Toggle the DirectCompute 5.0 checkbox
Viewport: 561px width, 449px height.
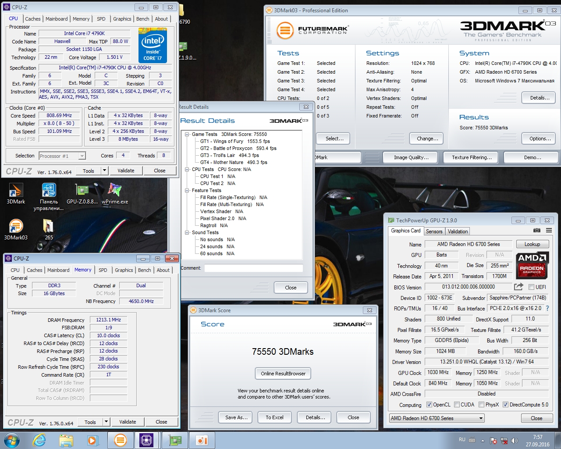pyautogui.click(x=505, y=405)
